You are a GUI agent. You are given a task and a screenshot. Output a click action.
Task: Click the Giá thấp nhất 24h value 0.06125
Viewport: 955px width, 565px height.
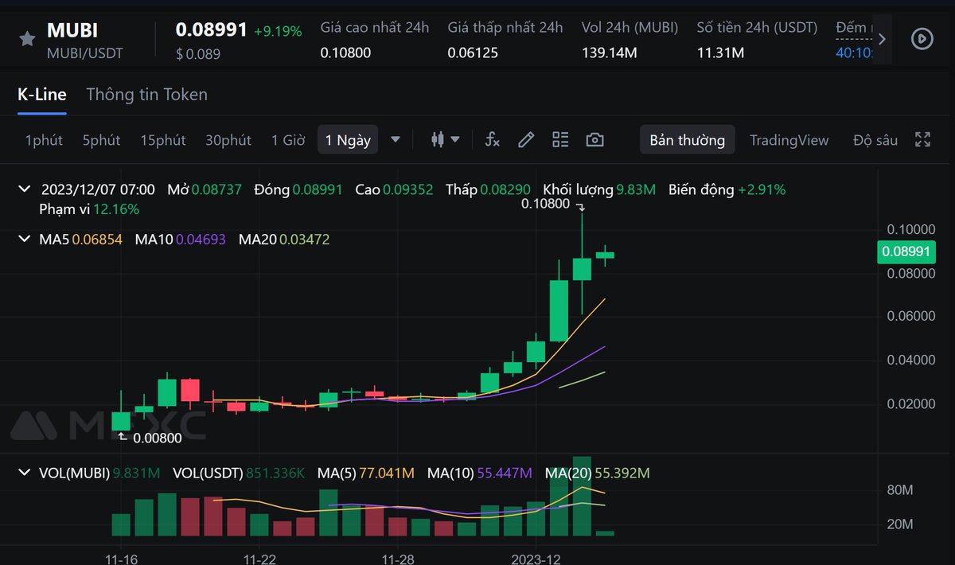473,53
